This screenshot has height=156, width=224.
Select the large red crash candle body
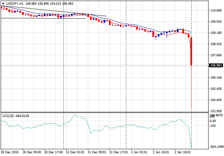191,51
